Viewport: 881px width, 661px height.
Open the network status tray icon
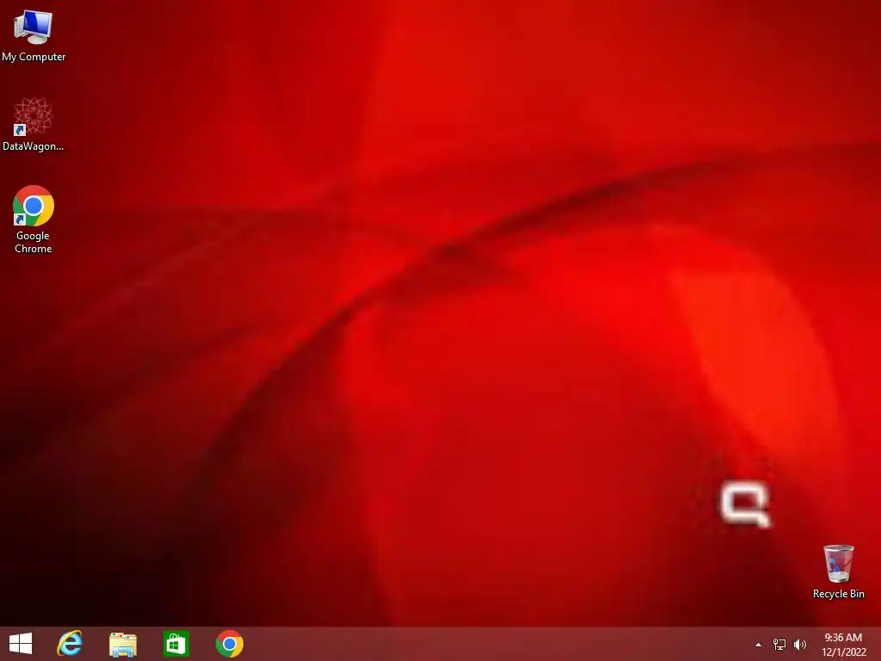779,645
